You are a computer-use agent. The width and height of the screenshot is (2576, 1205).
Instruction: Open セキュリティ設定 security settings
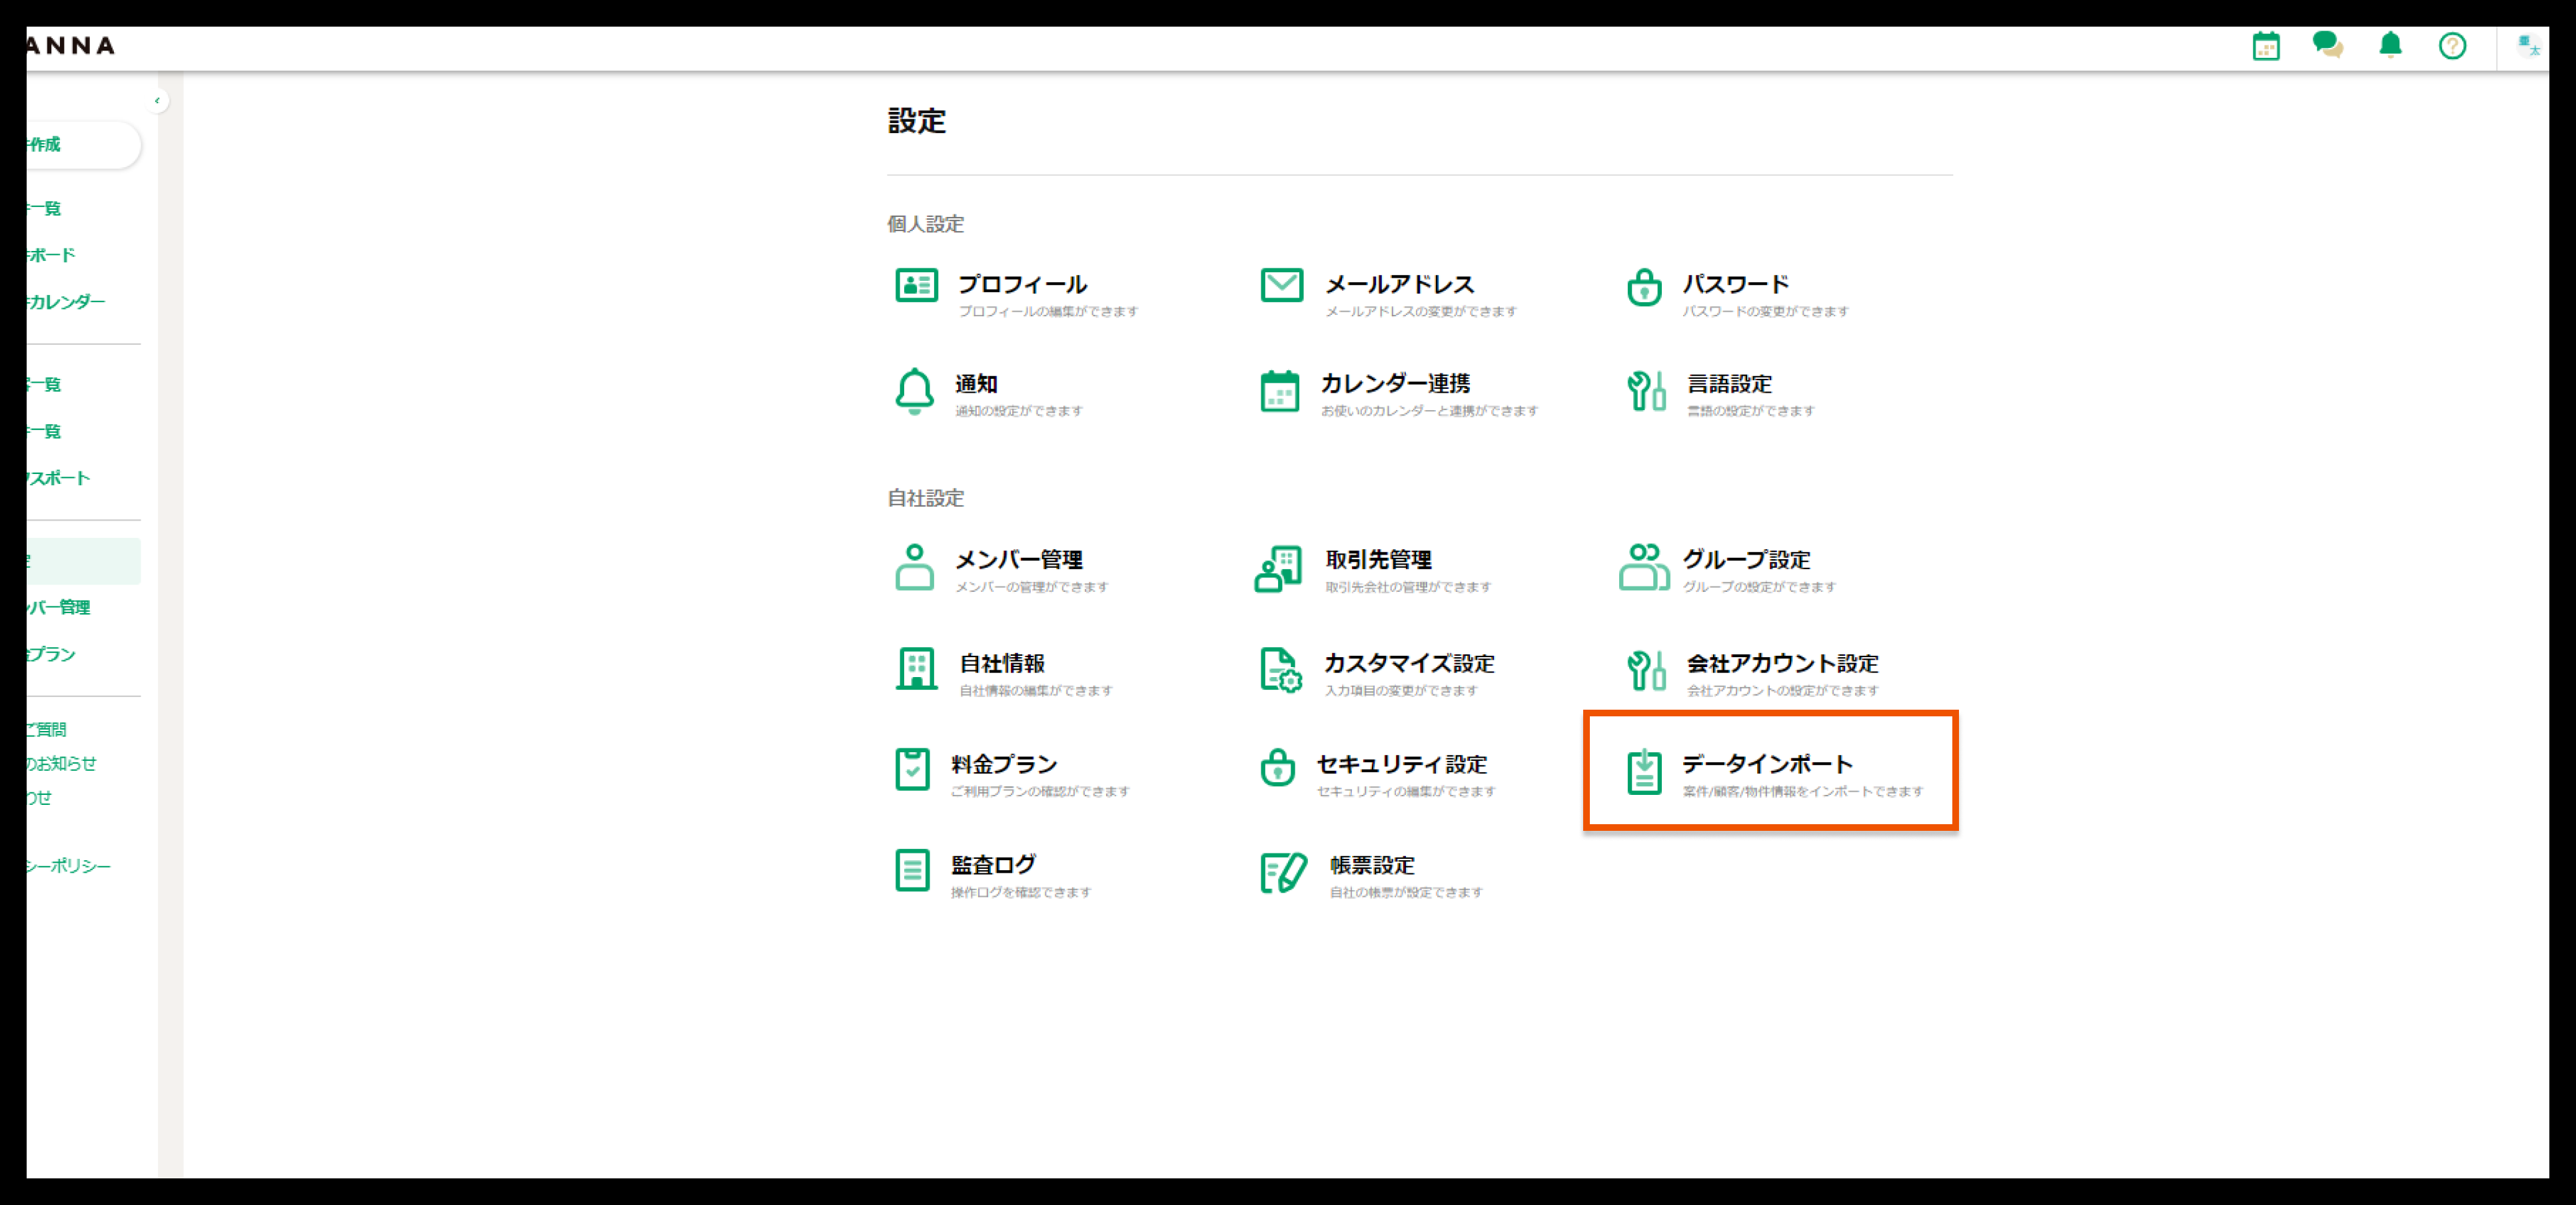point(1401,766)
